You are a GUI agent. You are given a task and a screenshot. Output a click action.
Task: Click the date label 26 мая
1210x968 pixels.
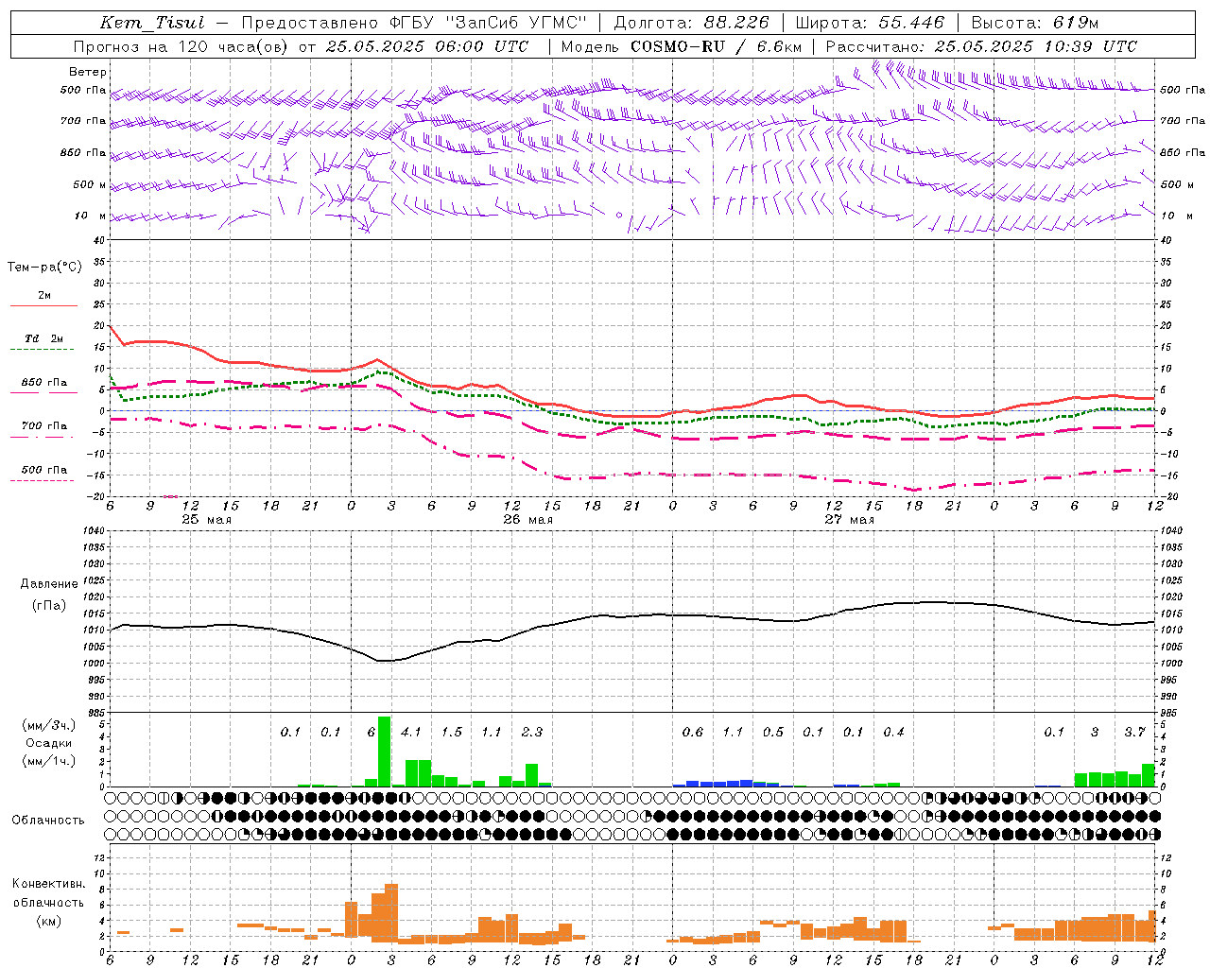tap(527, 520)
